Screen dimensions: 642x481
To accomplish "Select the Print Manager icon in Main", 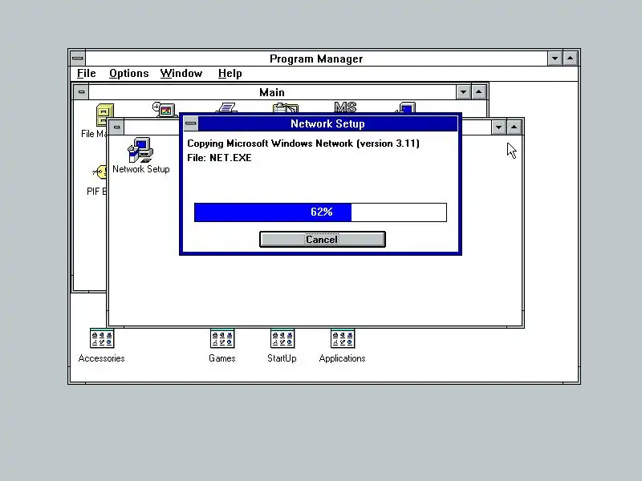I will pos(226,108).
